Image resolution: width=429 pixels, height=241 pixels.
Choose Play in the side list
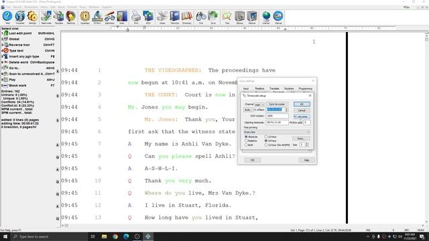click(28, 80)
